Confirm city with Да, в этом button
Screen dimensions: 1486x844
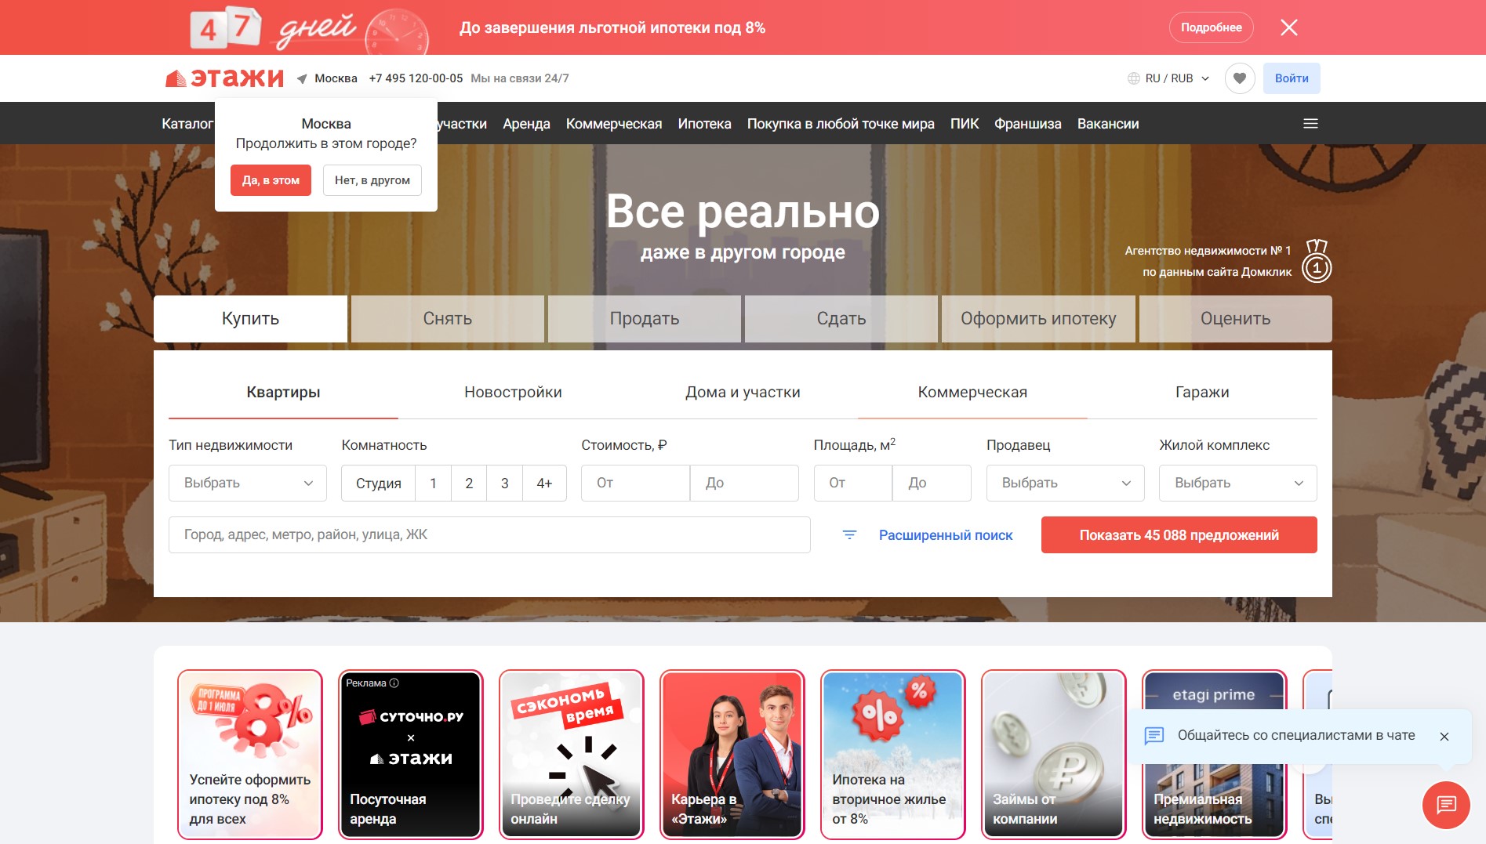tap(271, 180)
